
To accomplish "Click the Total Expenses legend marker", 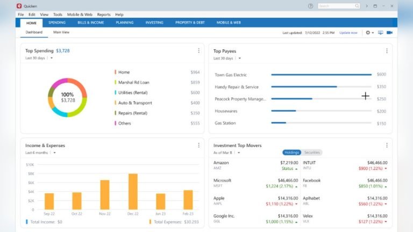I will 150,222.
